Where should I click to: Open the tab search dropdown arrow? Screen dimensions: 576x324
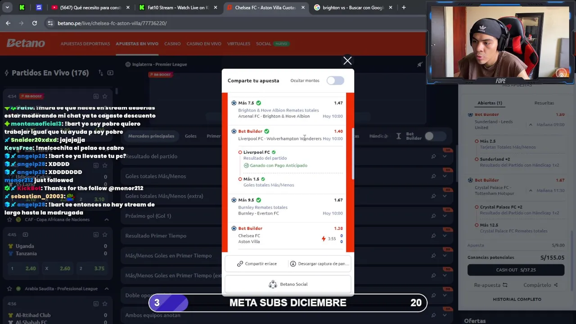(8, 8)
